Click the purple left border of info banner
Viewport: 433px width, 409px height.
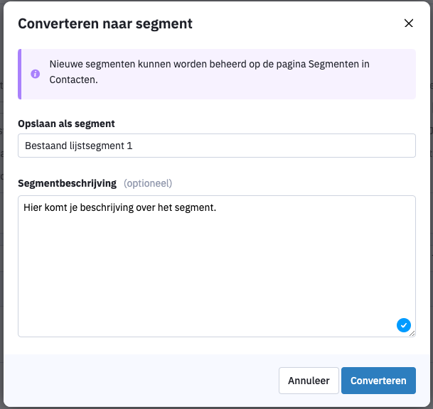[x=20, y=74]
